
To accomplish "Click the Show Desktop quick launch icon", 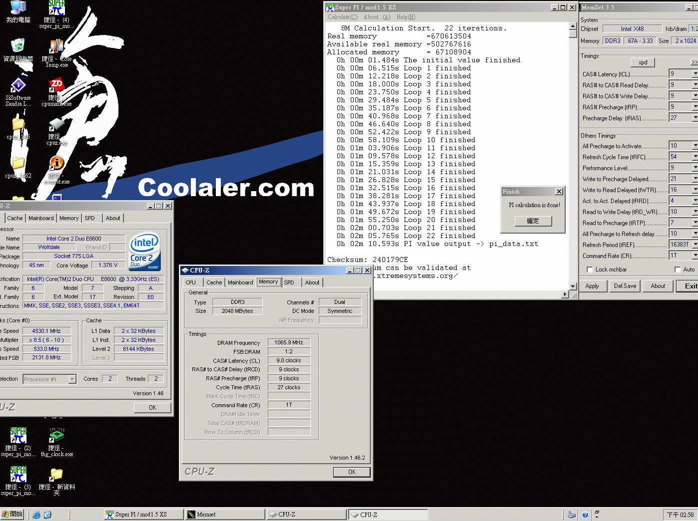I will click(x=48, y=515).
